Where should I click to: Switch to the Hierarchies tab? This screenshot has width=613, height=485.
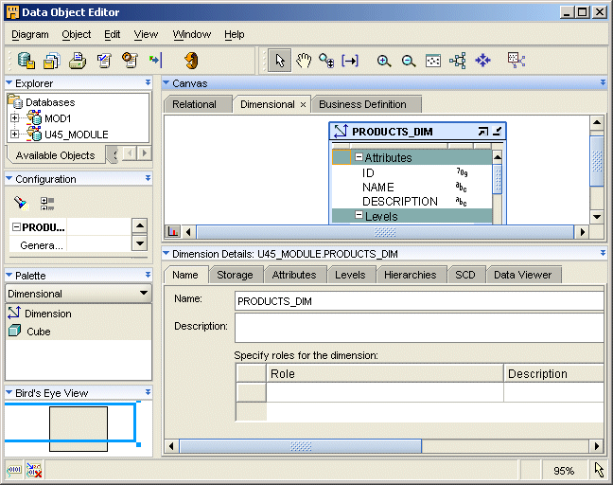410,275
